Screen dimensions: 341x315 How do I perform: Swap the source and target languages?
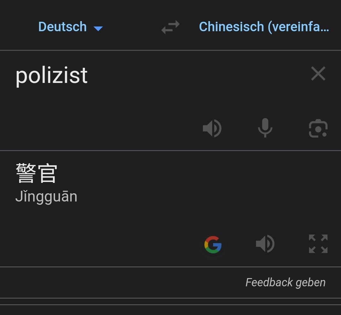[170, 27]
